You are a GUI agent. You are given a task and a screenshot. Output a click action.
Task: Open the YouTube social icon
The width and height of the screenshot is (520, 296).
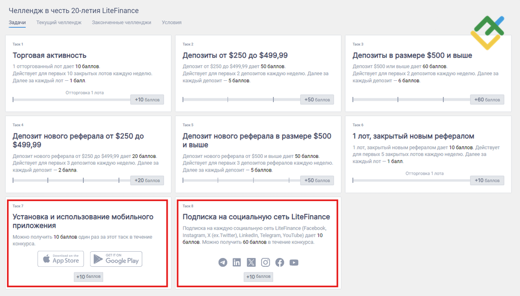pos(294,263)
